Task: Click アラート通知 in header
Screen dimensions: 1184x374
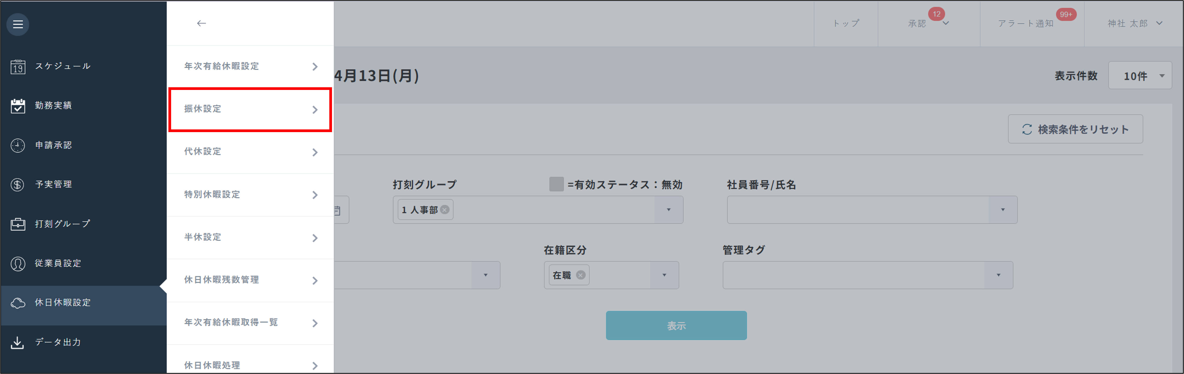Action: [1026, 23]
